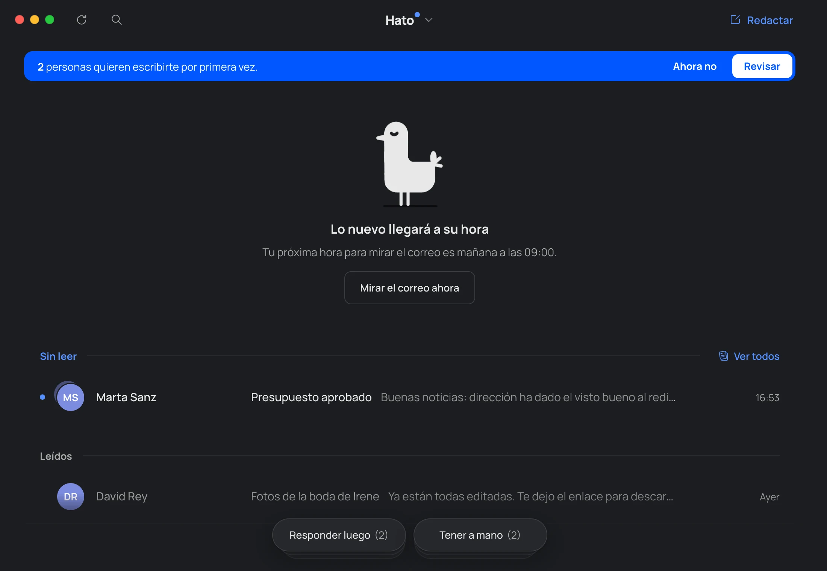Click the white bird illustration
Screen dimensions: 827x571
click(409, 164)
